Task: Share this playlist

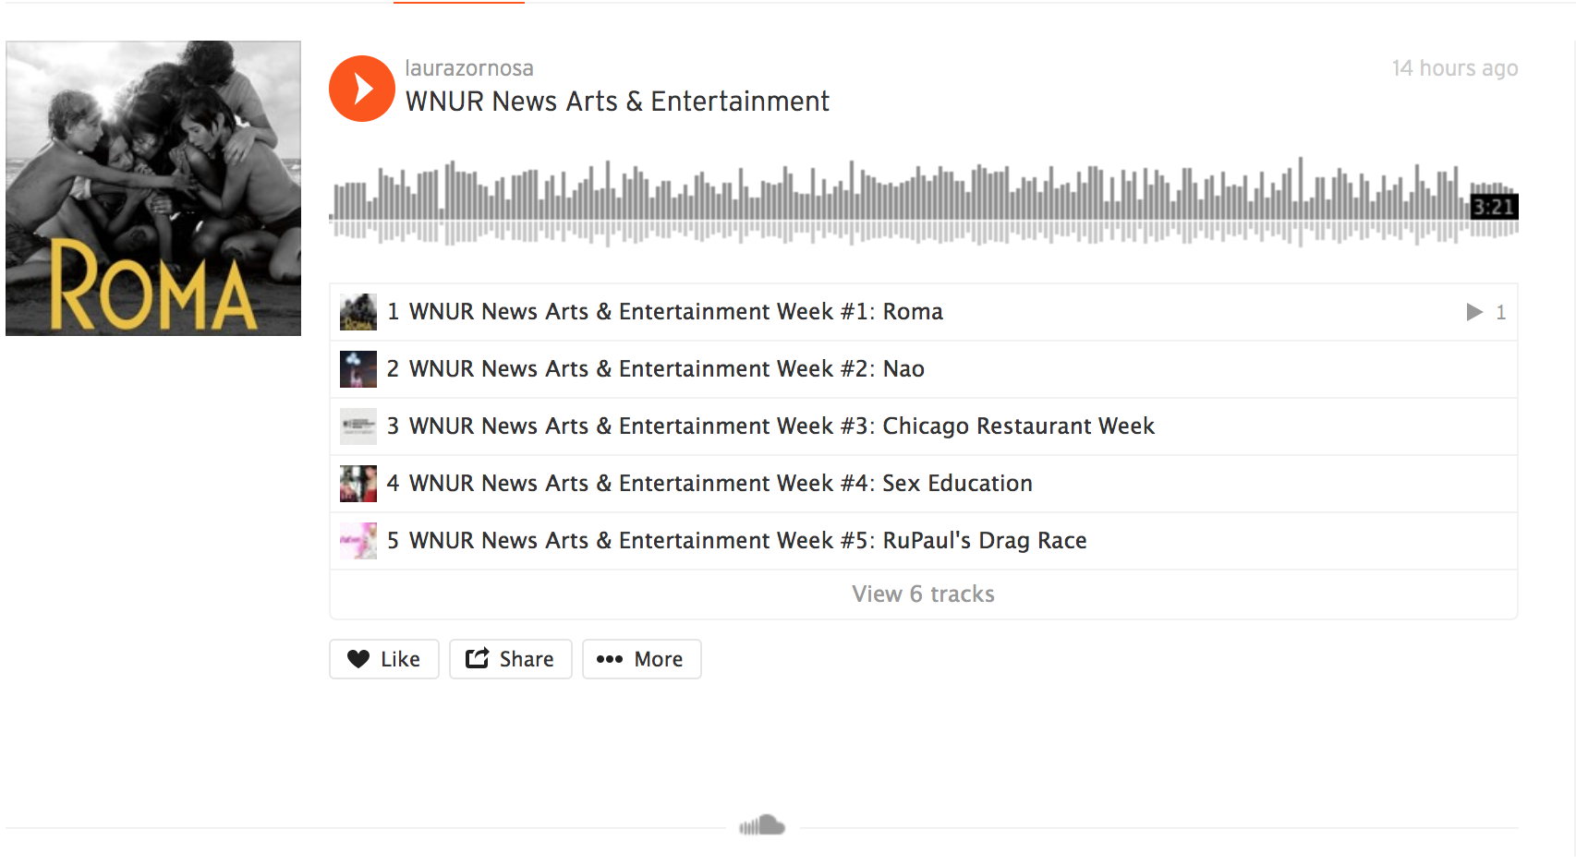Action: click(511, 659)
